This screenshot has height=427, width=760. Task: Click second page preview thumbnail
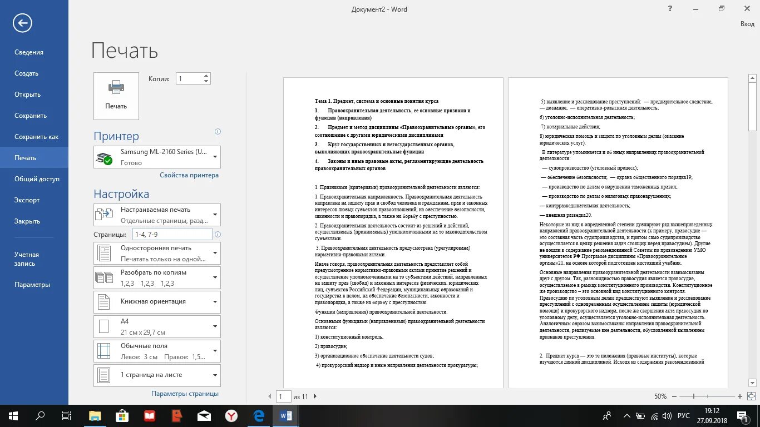pyautogui.click(x=618, y=232)
